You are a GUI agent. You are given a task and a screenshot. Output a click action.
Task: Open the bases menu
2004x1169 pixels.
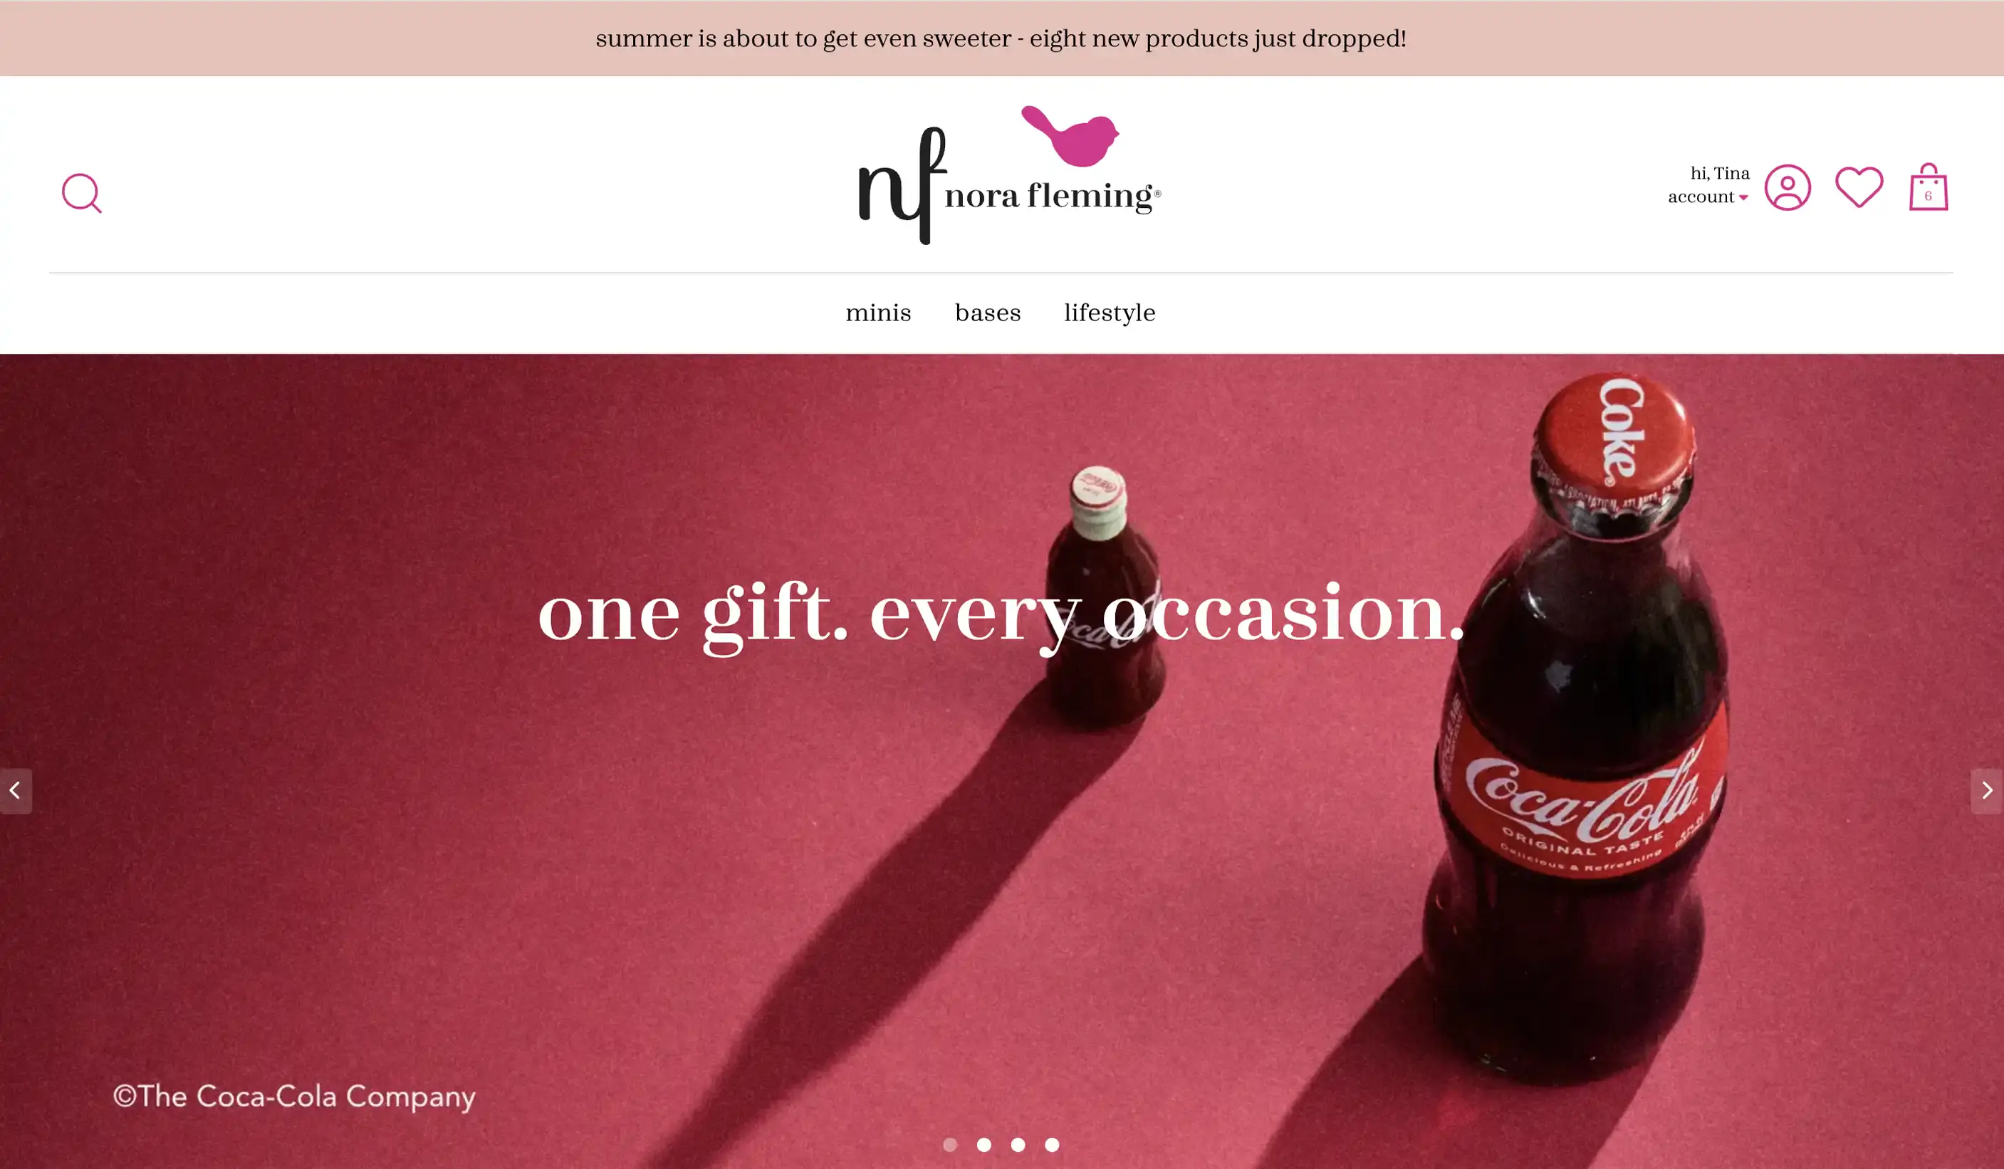(x=988, y=313)
